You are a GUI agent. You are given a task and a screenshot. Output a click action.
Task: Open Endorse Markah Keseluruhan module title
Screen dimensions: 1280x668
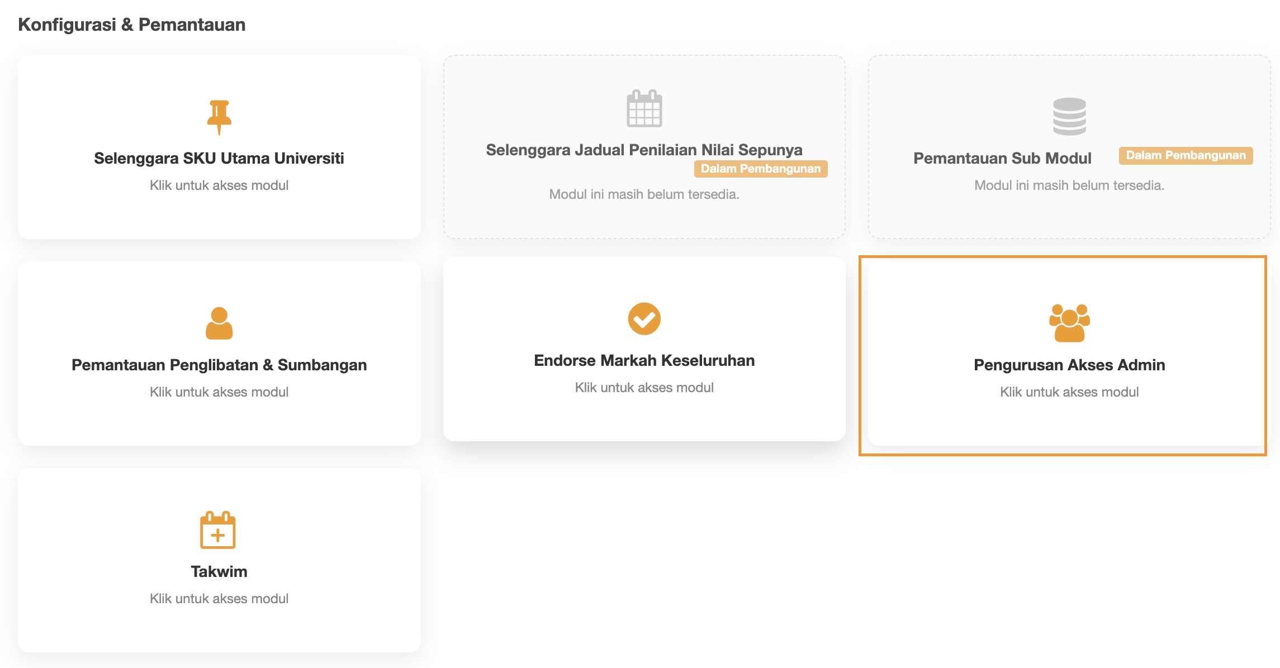click(x=644, y=361)
